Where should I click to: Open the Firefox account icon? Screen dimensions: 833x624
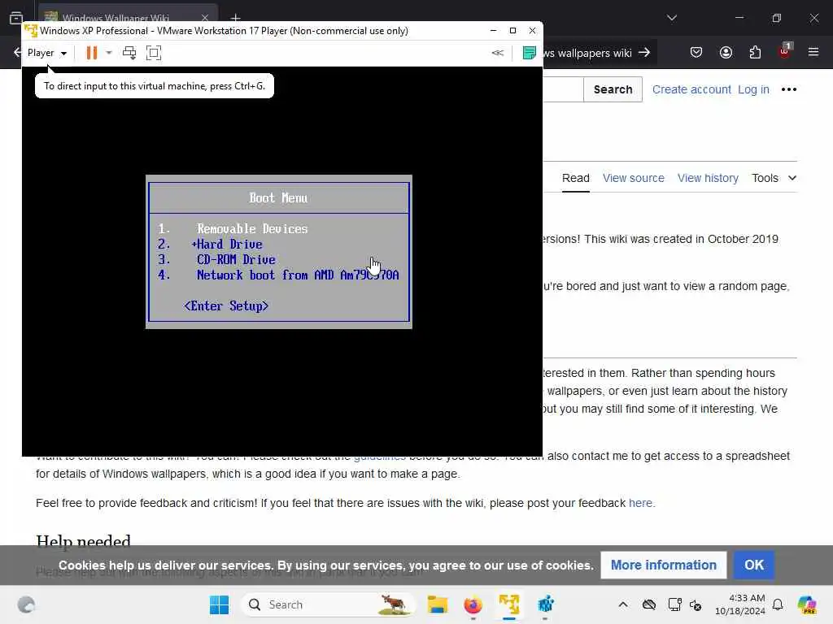click(726, 53)
